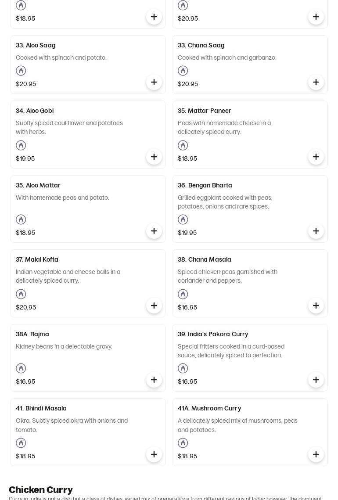Click plus button for Aloo Gobi
This screenshot has width=338, height=500.
point(154,157)
